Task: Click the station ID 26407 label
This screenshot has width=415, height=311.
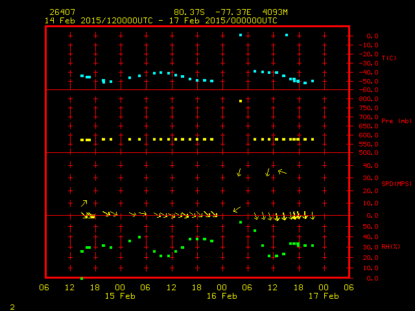Action: (60, 12)
